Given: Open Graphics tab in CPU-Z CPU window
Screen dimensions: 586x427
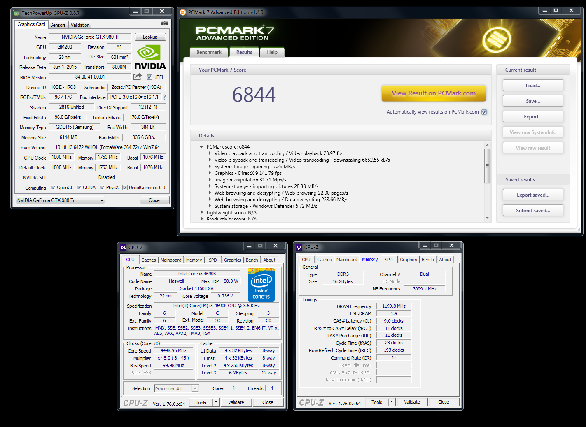Looking at the screenshot, I should 233,260.
